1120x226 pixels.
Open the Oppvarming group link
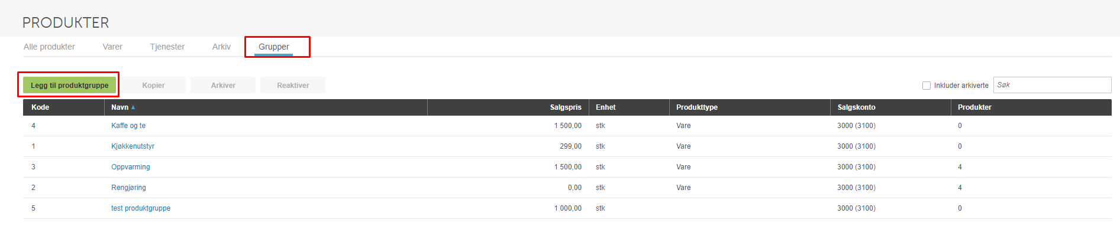pos(131,167)
